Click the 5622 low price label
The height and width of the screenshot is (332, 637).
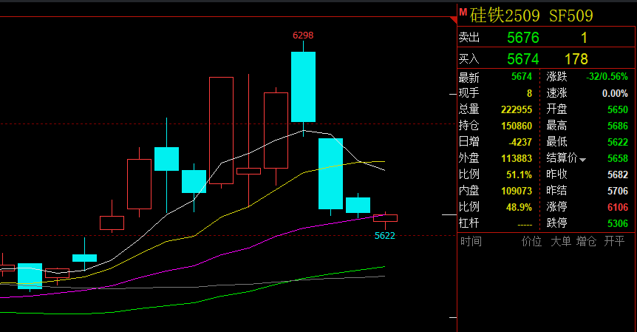click(x=385, y=235)
